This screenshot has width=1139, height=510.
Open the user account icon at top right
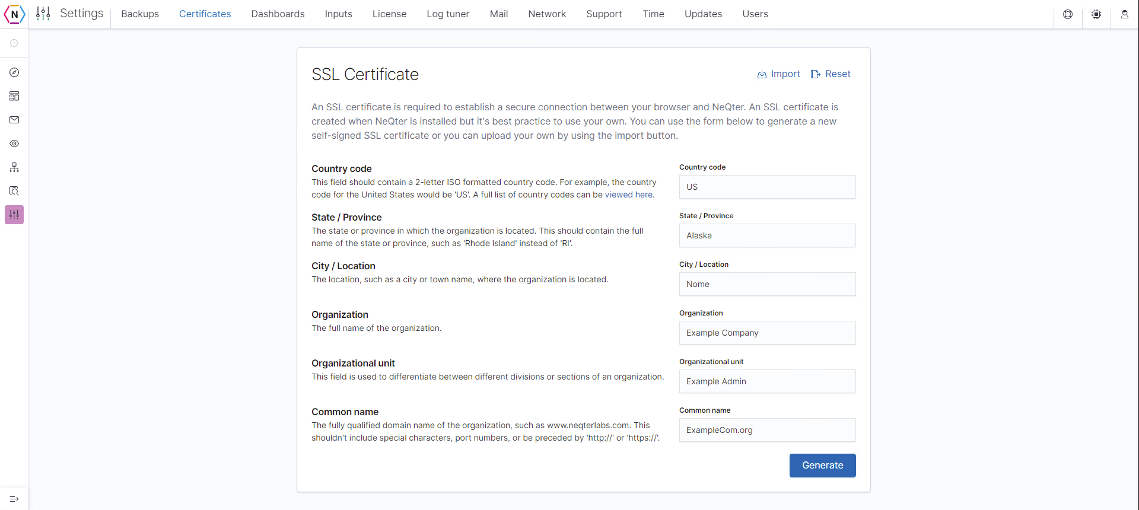pyautogui.click(x=1125, y=14)
